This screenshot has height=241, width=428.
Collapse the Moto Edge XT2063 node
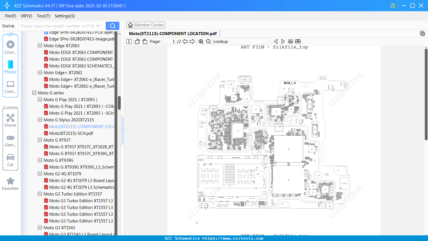point(40,46)
